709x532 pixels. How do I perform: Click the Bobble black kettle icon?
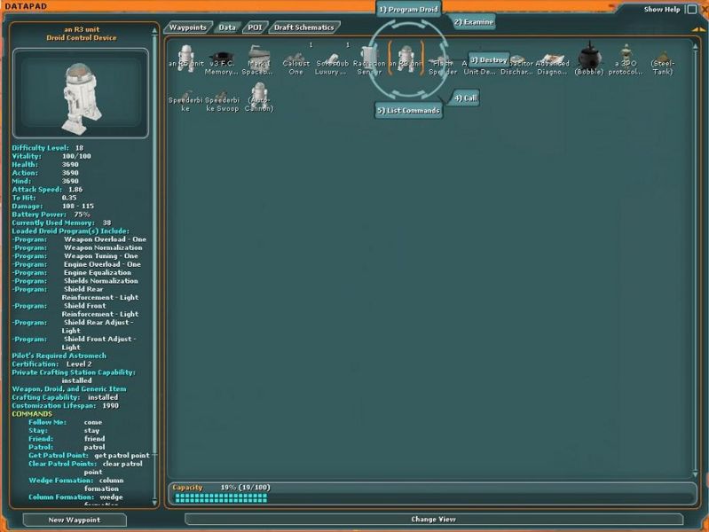pyautogui.click(x=588, y=57)
